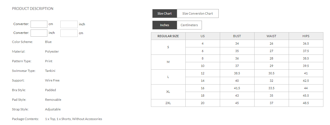Switch measurements to Centimeters

click(189, 25)
